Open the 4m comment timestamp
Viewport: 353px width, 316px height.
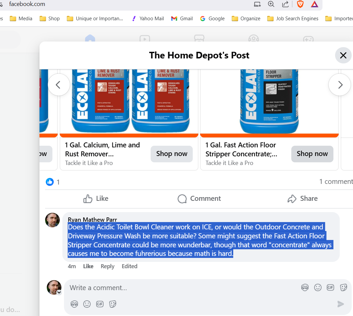[72, 266]
